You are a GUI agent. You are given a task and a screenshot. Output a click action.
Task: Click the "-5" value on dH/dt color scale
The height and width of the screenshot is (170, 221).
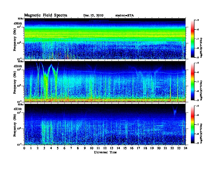(x=198, y=20)
